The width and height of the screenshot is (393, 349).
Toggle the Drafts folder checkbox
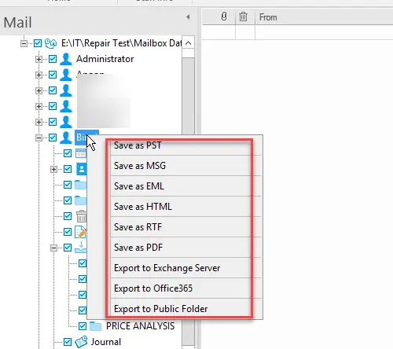pyautogui.click(x=68, y=232)
